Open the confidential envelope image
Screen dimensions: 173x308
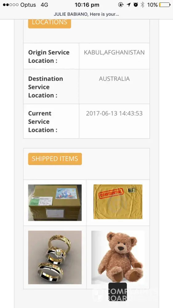point(118,201)
